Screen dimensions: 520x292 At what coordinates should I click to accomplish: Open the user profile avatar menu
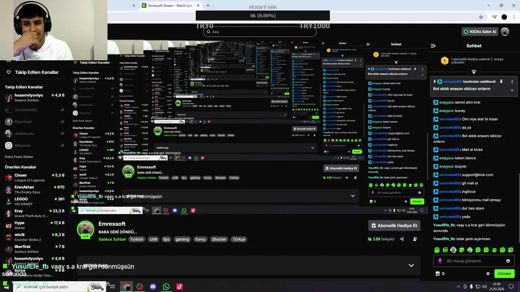(505, 32)
